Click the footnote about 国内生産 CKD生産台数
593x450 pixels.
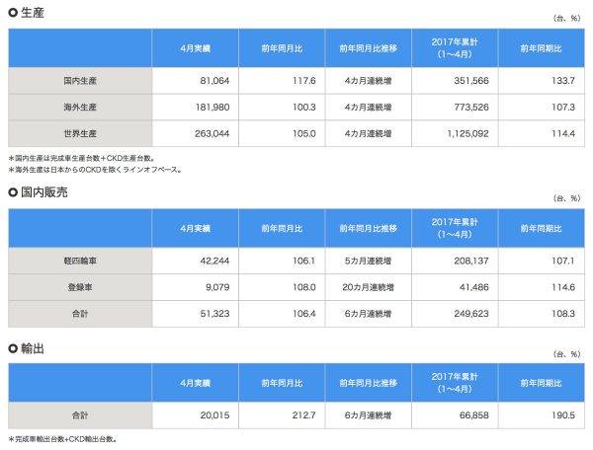(81, 158)
